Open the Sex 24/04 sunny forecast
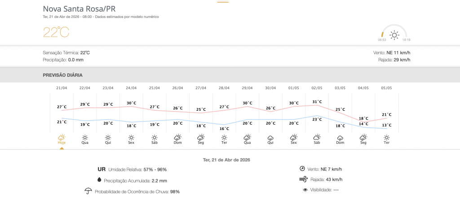The height and width of the screenshot is (199, 460). 131,138
